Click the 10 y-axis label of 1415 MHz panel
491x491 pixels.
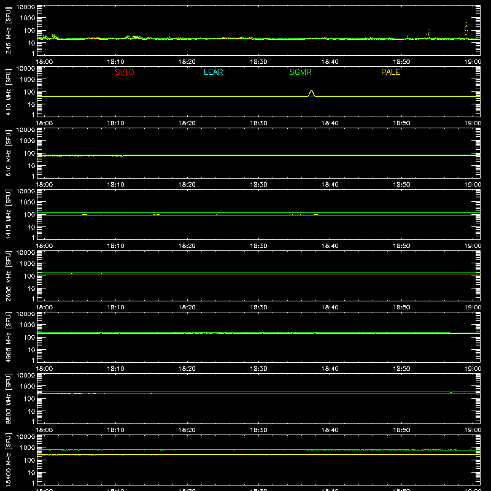[32, 227]
